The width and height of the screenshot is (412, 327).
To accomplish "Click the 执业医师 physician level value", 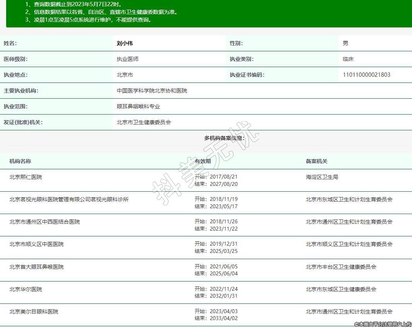I will pos(128,59).
